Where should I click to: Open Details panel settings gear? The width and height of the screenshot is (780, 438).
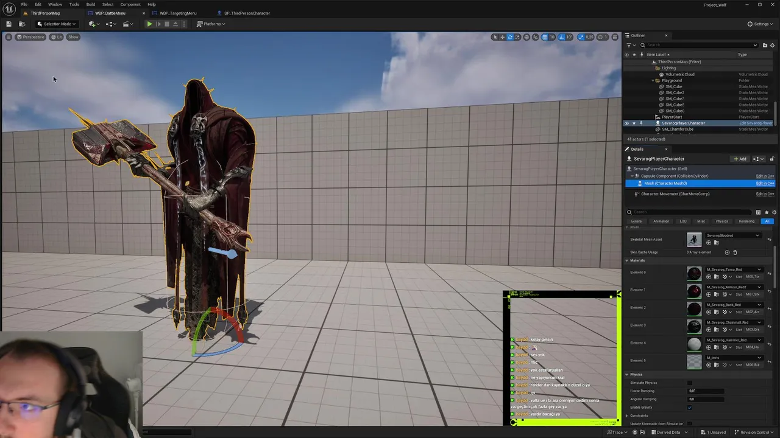tap(774, 212)
